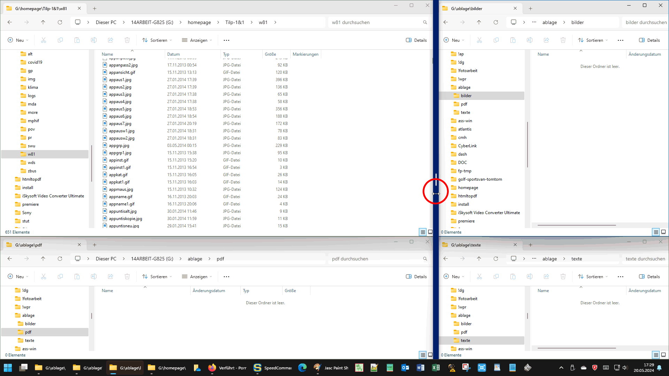Click the w81 durchsuchen search field
This screenshot has height=376, width=669.
376,22
